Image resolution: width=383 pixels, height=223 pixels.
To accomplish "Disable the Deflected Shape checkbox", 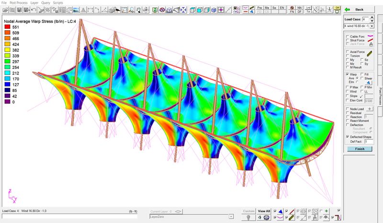I will pos(347,136).
